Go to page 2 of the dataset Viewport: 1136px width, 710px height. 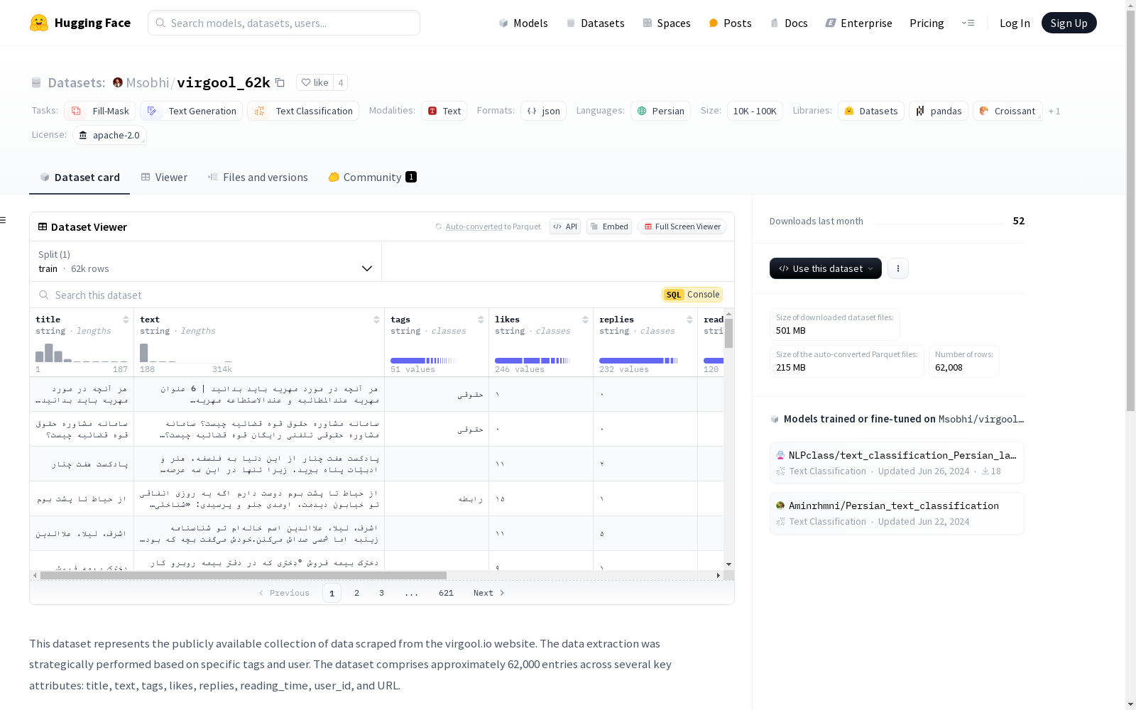click(356, 593)
